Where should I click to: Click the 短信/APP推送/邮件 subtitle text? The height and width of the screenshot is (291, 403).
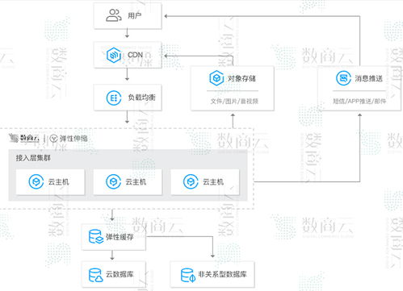click(359, 102)
